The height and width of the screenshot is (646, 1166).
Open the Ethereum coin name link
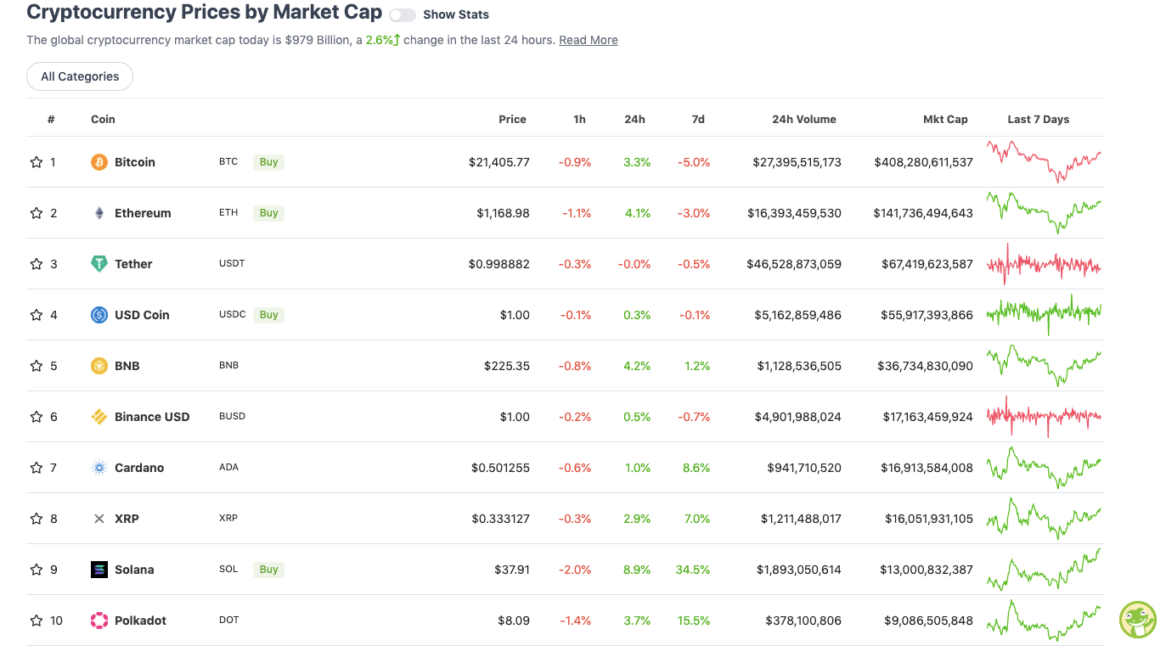tap(143, 213)
